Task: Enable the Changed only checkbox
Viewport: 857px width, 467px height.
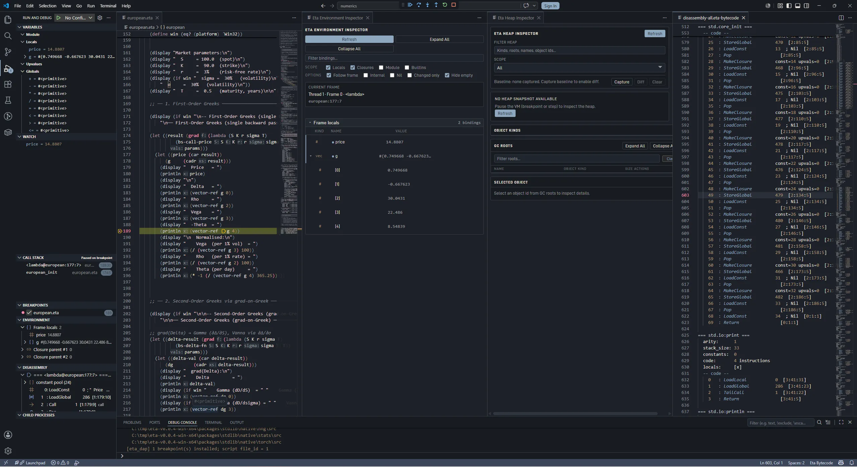Action: click(409, 75)
